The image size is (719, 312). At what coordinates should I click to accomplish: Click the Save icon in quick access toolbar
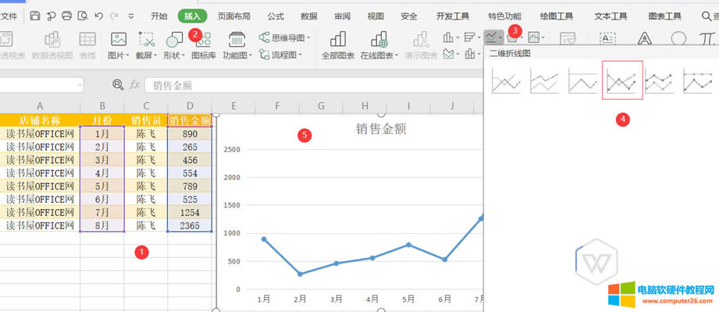pos(36,16)
